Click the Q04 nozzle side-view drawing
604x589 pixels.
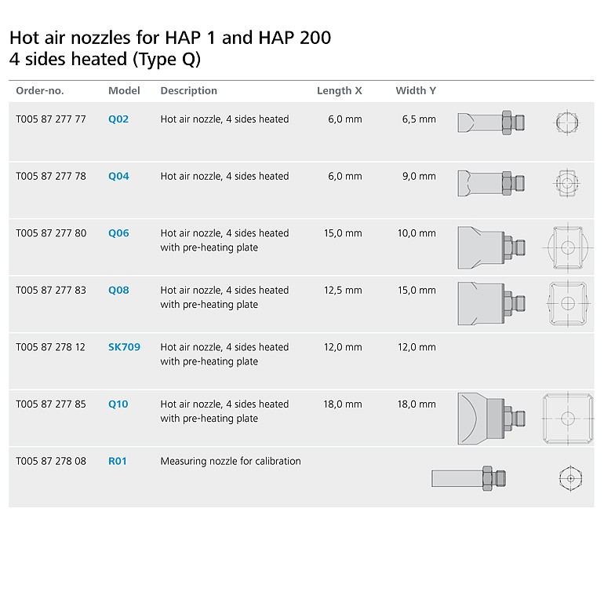491,184
